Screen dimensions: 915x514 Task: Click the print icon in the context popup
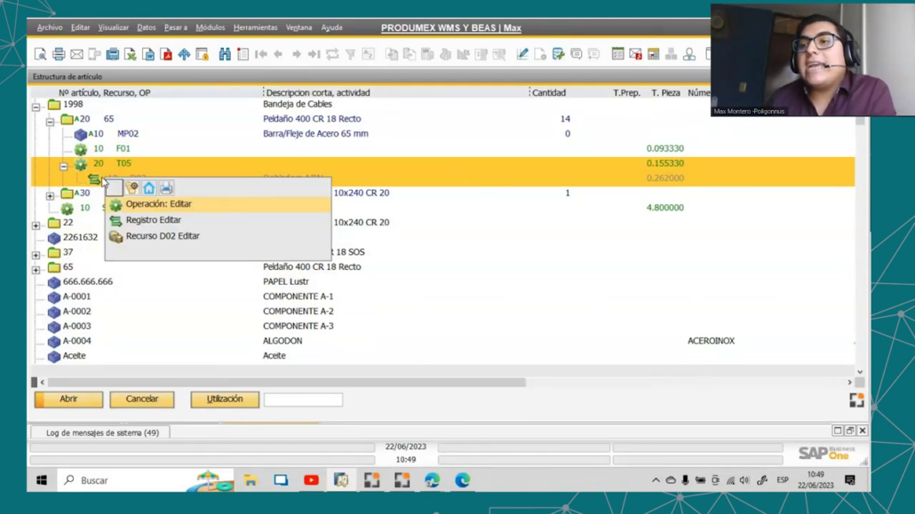click(x=165, y=187)
